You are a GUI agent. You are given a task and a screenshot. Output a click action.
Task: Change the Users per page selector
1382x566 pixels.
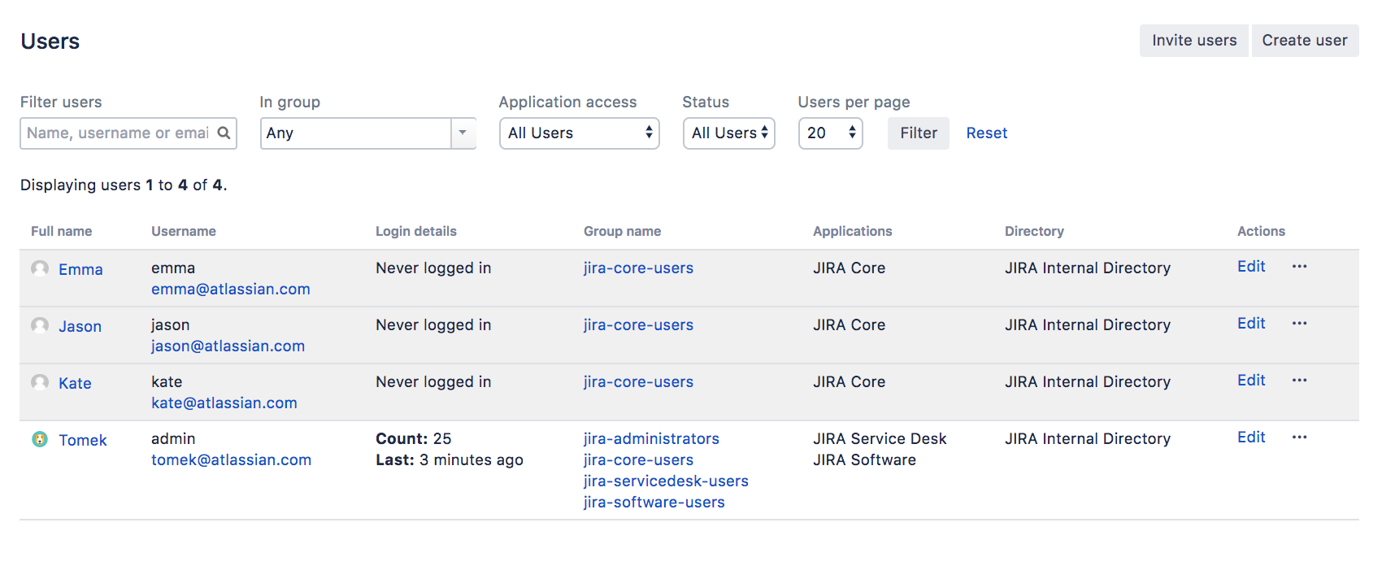tap(830, 133)
